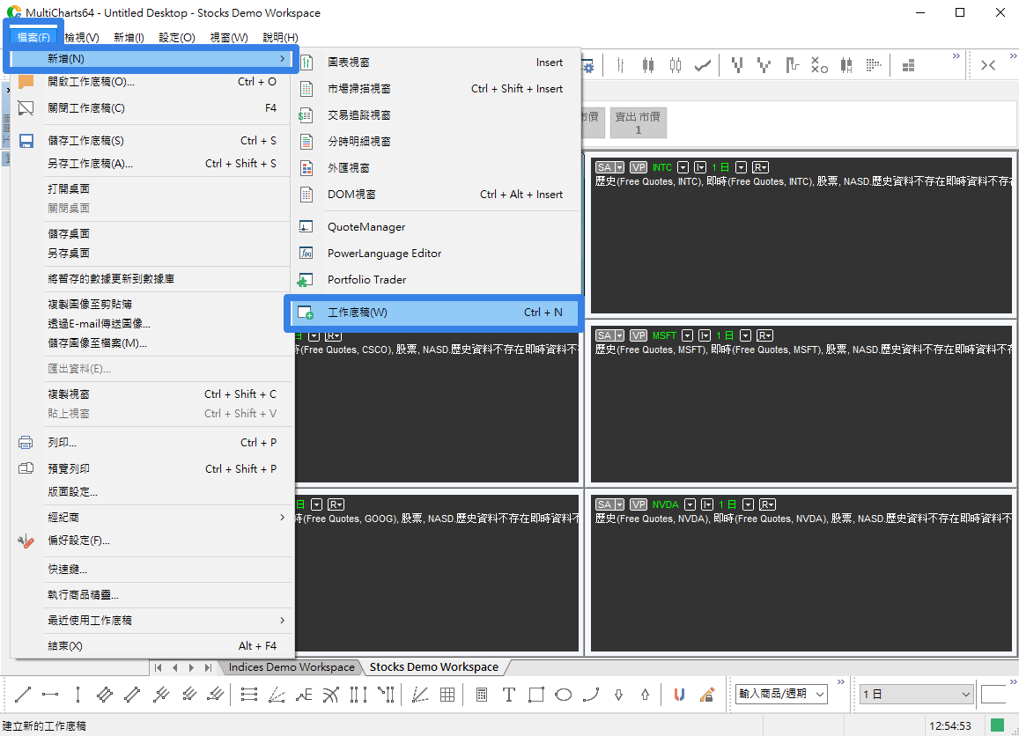Select the hollow candlestick chart type icon
The image size is (1019, 736).
pos(676,65)
